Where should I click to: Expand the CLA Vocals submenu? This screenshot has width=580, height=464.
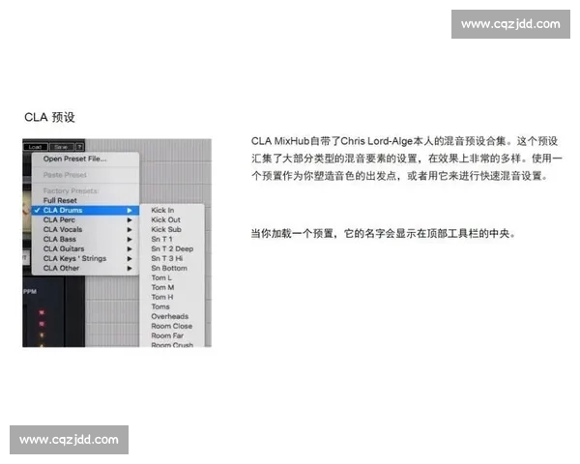tap(85, 229)
